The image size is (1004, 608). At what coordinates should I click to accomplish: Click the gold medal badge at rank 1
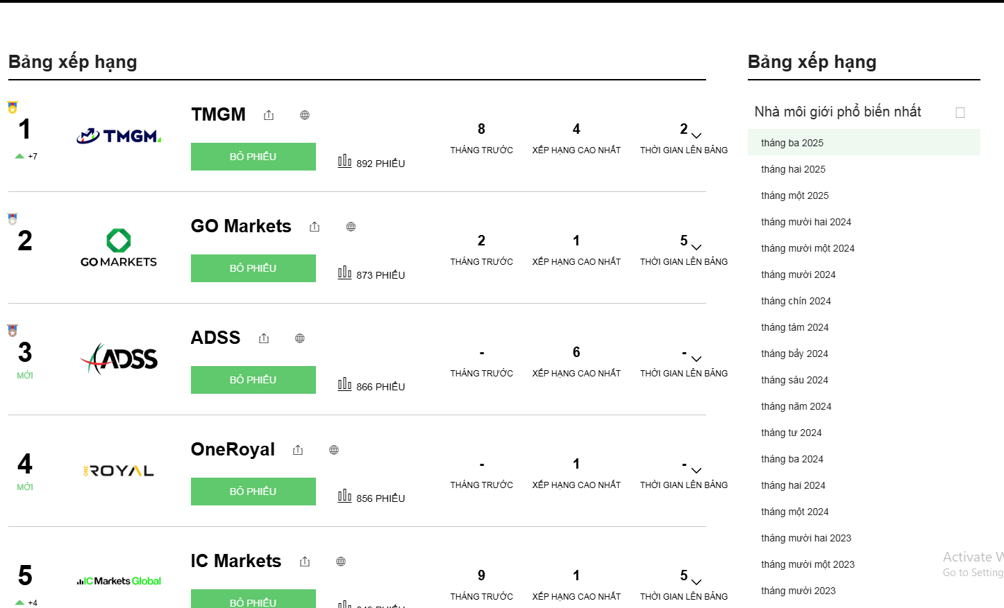click(12, 107)
